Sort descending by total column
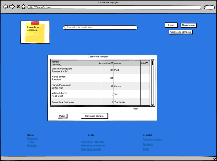217x161 pixels. coord(145,63)
